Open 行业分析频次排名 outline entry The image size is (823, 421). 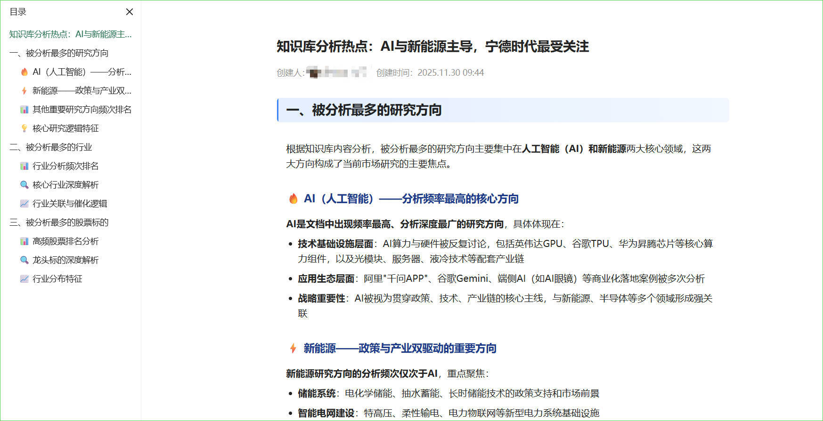pyautogui.click(x=65, y=166)
